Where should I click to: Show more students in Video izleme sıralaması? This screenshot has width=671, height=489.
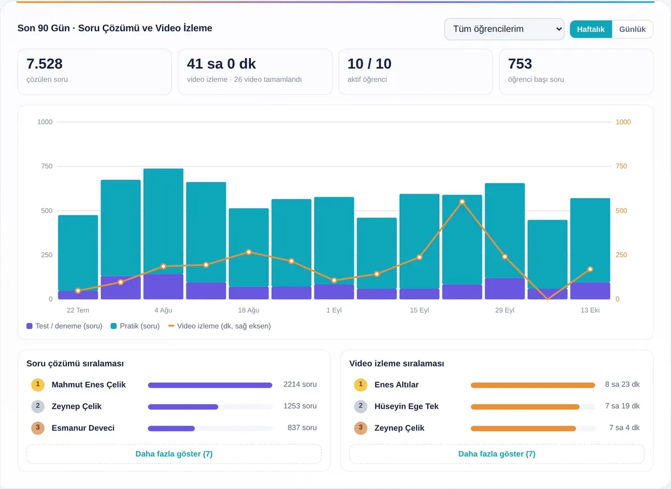click(497, 454)
